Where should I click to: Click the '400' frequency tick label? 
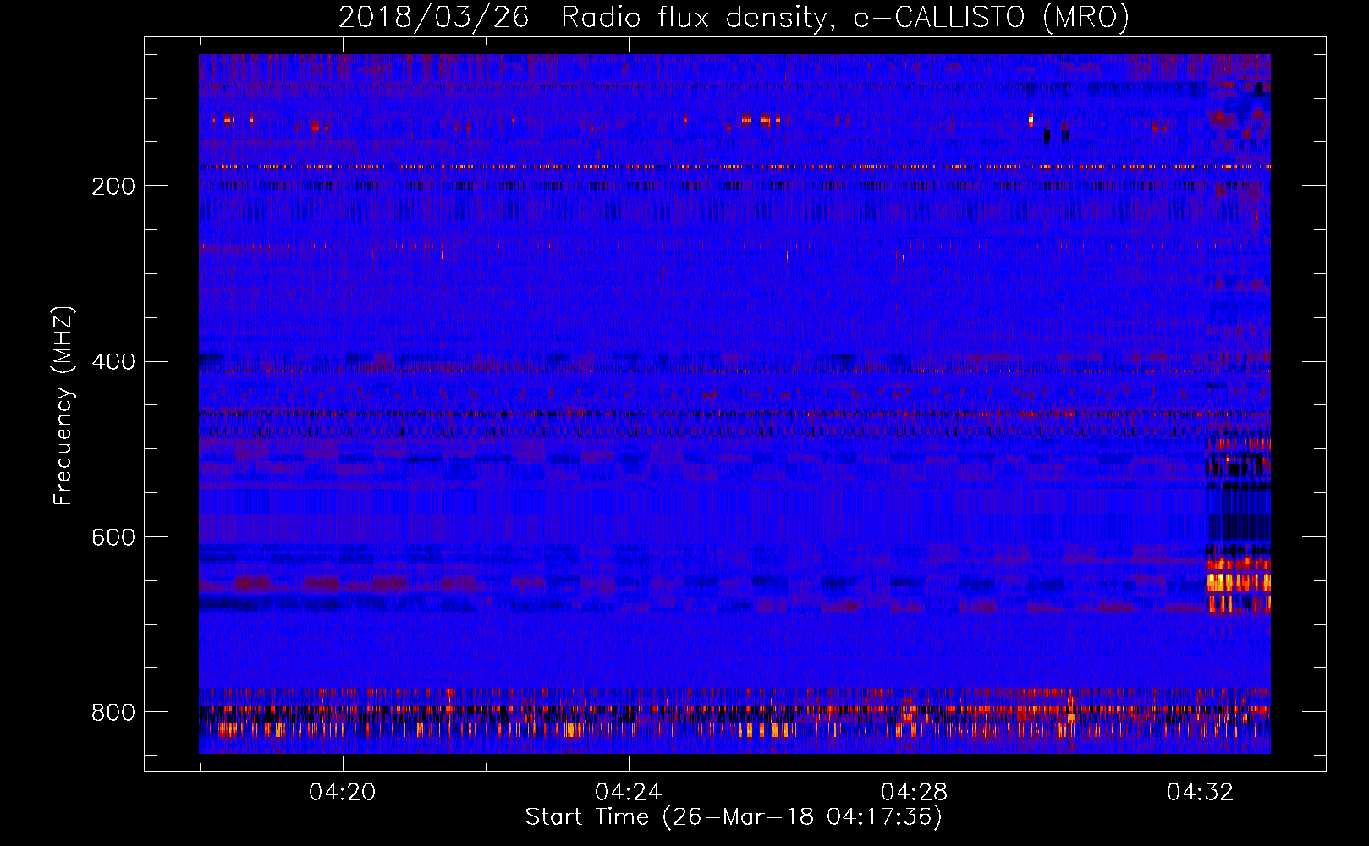(x=113, y=362)
